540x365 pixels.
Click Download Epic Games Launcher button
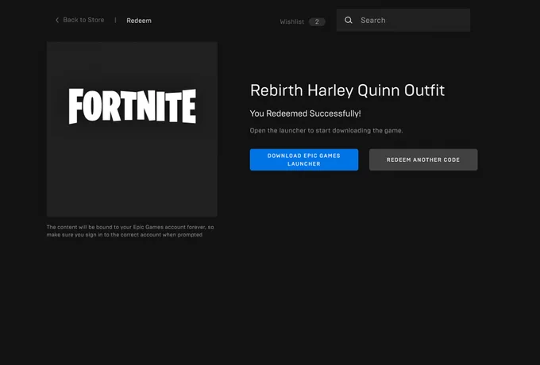[304, 159]
